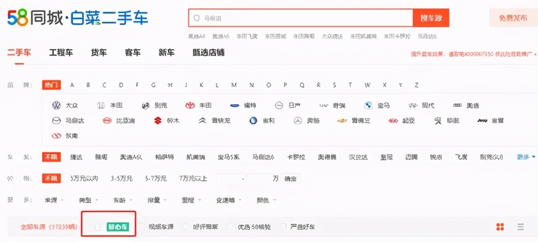Click the Audi four-rings logo icon
The height and width of the screenshot is (242, 538).
point(457,106)
